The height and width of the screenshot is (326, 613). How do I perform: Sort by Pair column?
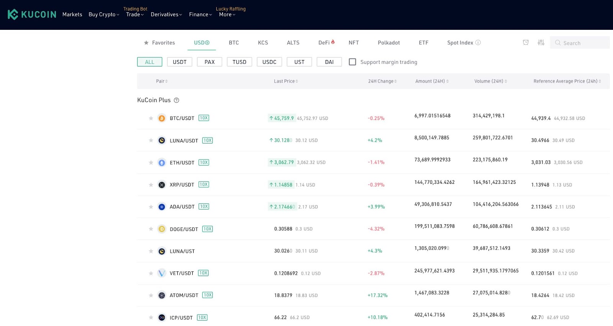coord(162,81)
